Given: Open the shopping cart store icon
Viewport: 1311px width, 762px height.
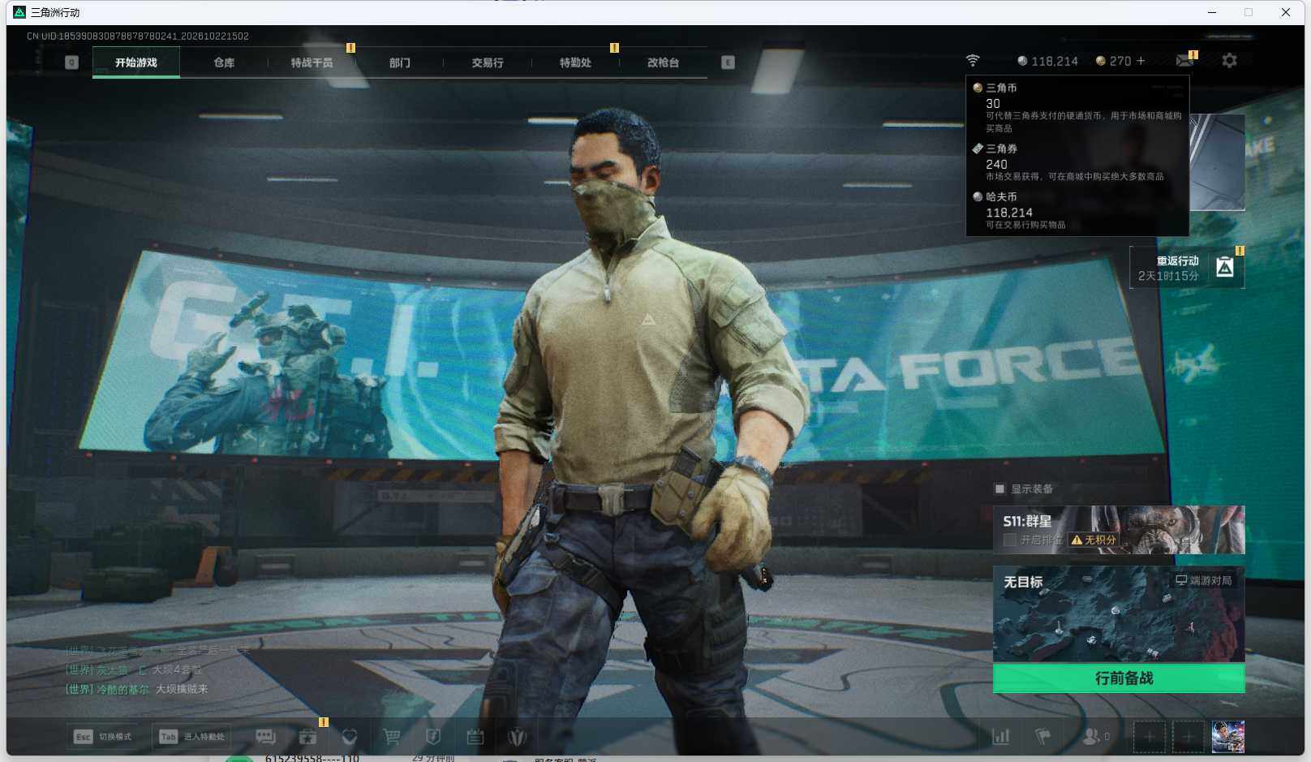Looking at the screenshot, I should click(392, 737).
